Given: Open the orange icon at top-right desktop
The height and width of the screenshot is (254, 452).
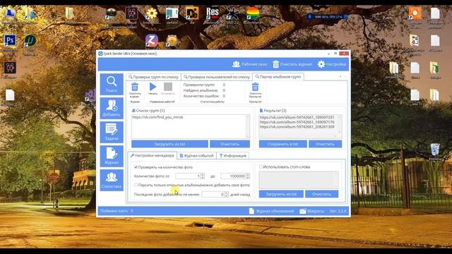Looking at the screenshot, I should tap(415, 13).
